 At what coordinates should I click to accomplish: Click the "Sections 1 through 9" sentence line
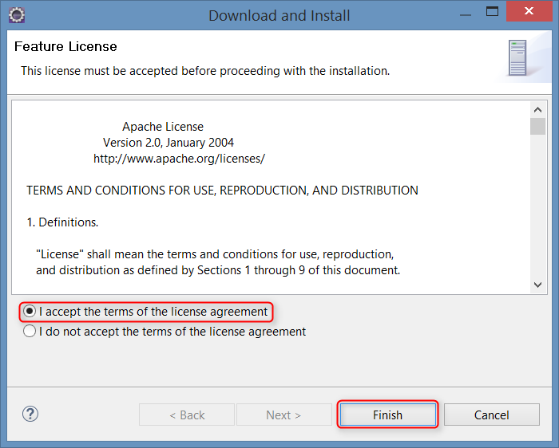click(218, 270)
